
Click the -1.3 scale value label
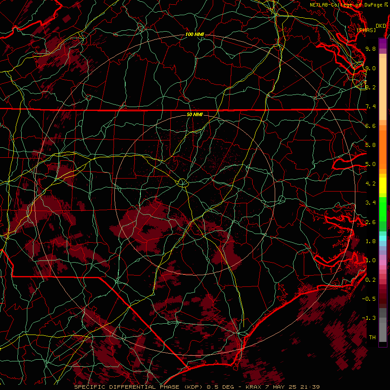369,318
